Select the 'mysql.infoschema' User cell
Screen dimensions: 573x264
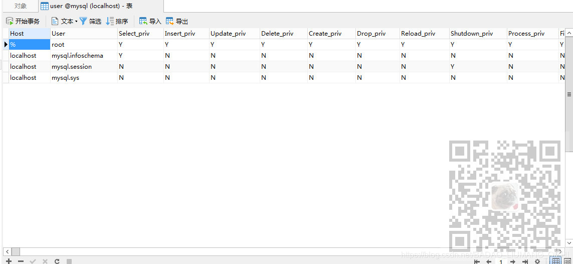84,56
